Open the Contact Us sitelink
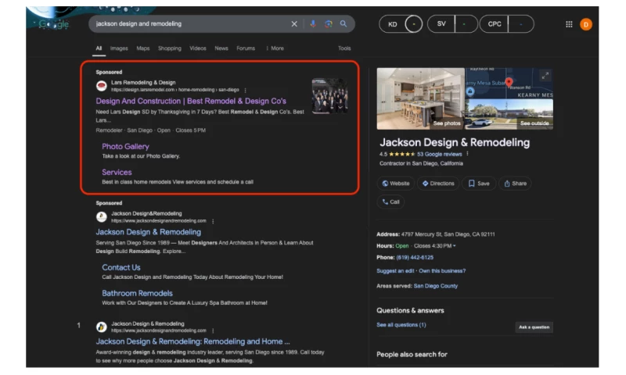 (x=121, y=267)
